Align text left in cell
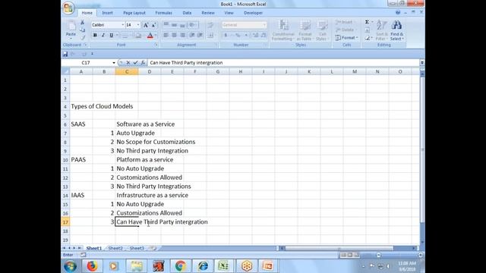Image resolution: width=486 pixels, height=273 pixels. tap(166, 36)
